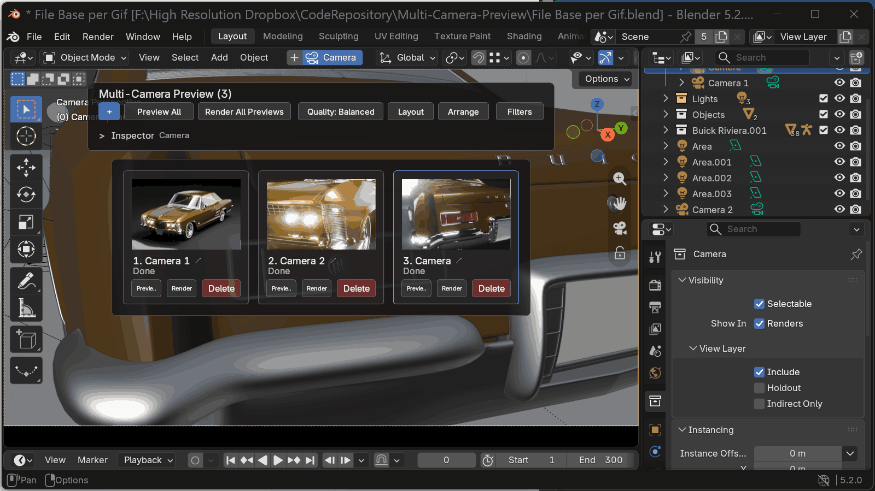Image resolution: width=875 pixels, height=491 pixels.
Task: Click Render All Previews button
Action: tap(244, 111)
